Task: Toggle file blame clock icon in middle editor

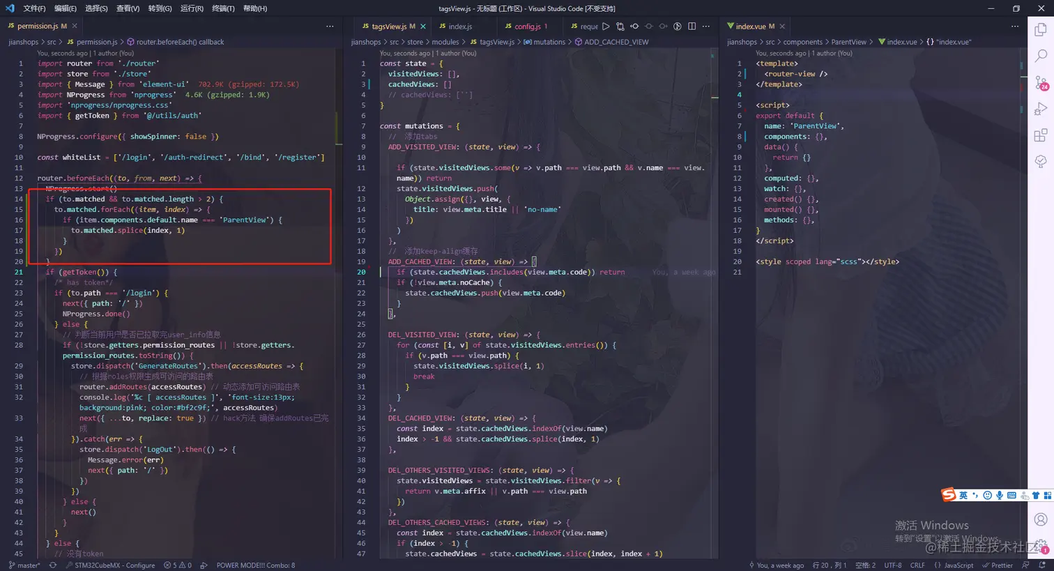Action: click(x=677, y=26)
